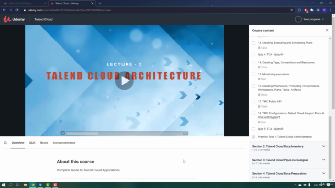Screen dimensions: 335x188
Task: Click the page vertical scrollbar
Action: click(x=333, y=64)
